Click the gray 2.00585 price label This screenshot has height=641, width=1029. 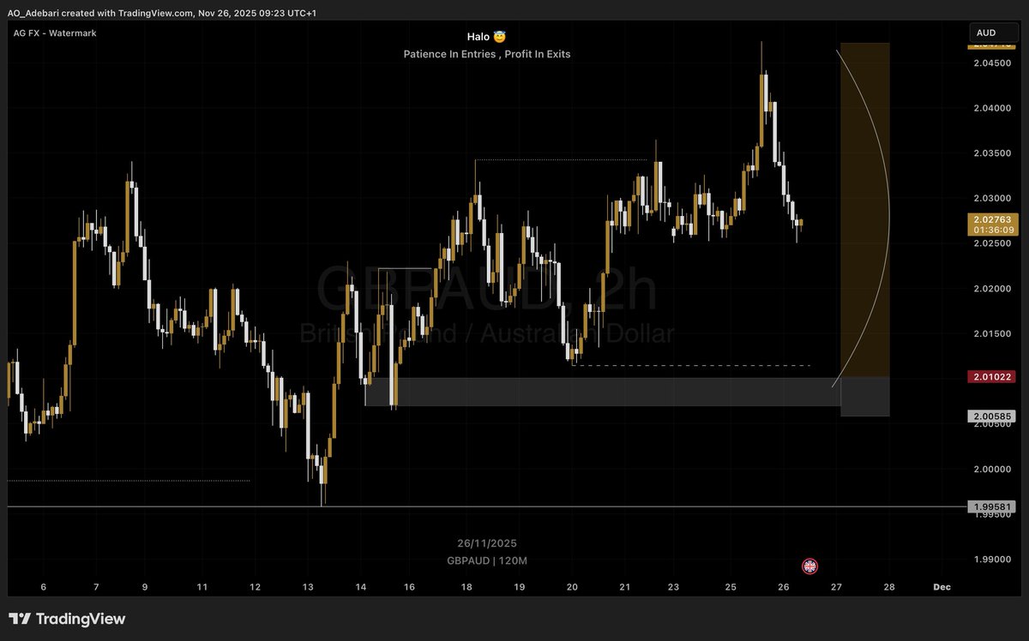992,416
